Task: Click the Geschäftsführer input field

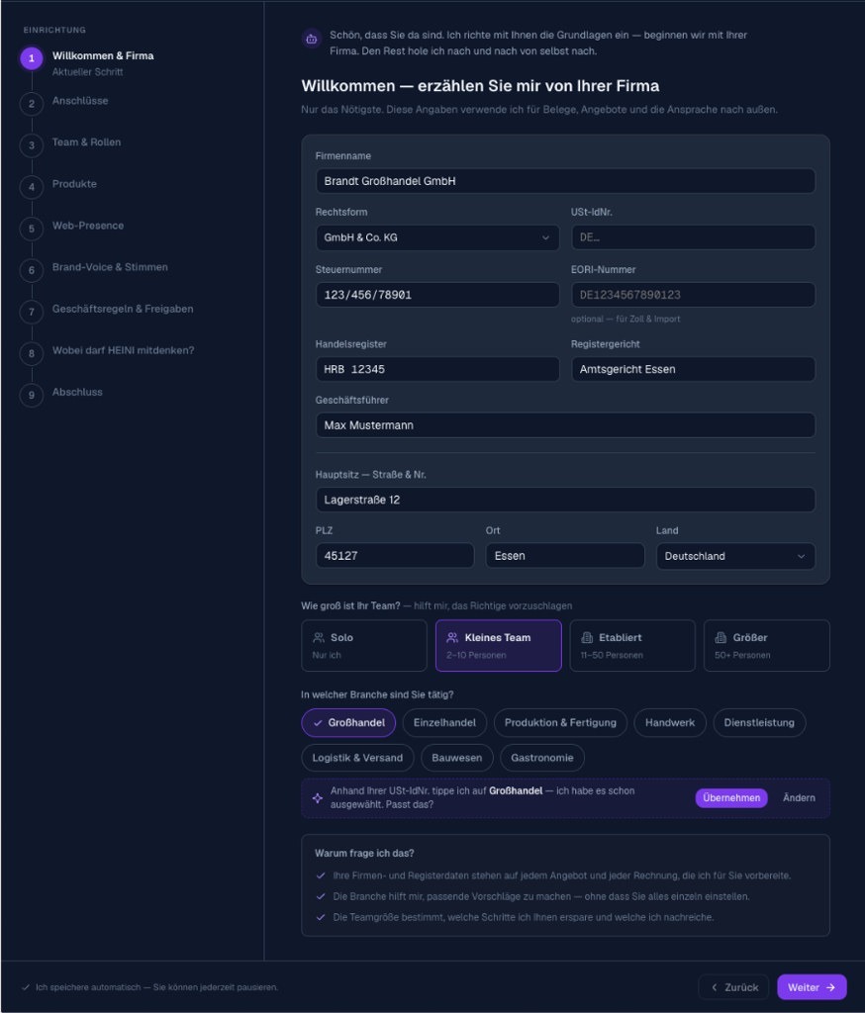Action: coord(566,425)
